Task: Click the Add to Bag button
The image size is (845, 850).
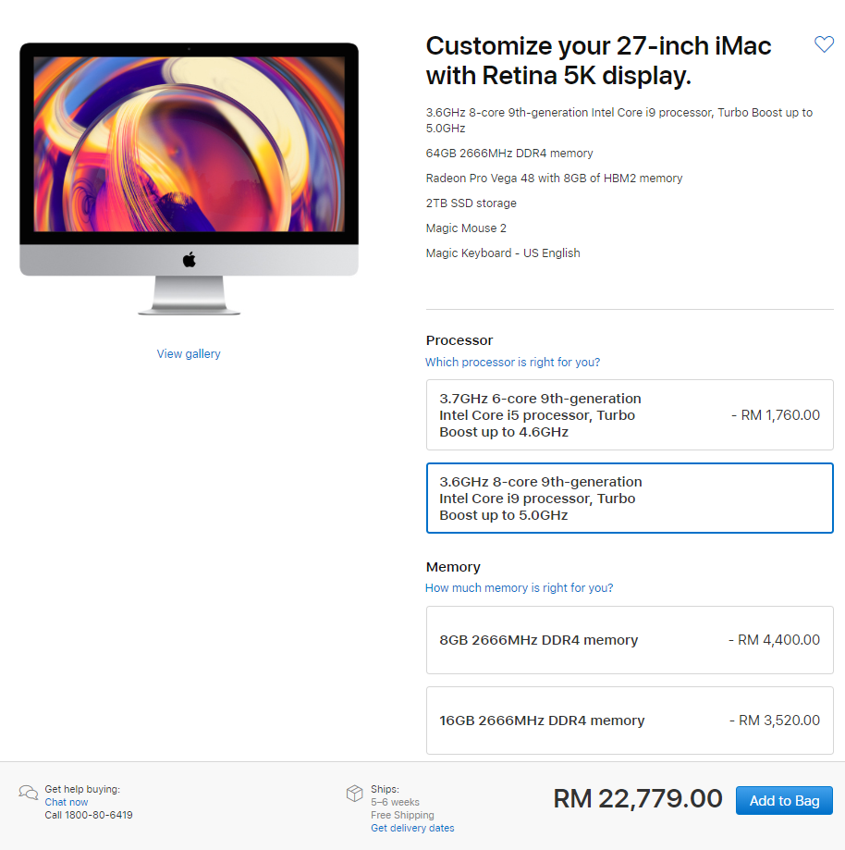Action: [x=784, y=801]
